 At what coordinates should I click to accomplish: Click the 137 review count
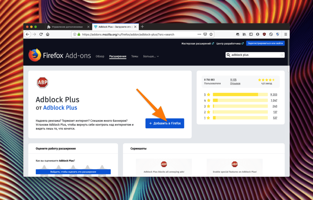(275, 112)
